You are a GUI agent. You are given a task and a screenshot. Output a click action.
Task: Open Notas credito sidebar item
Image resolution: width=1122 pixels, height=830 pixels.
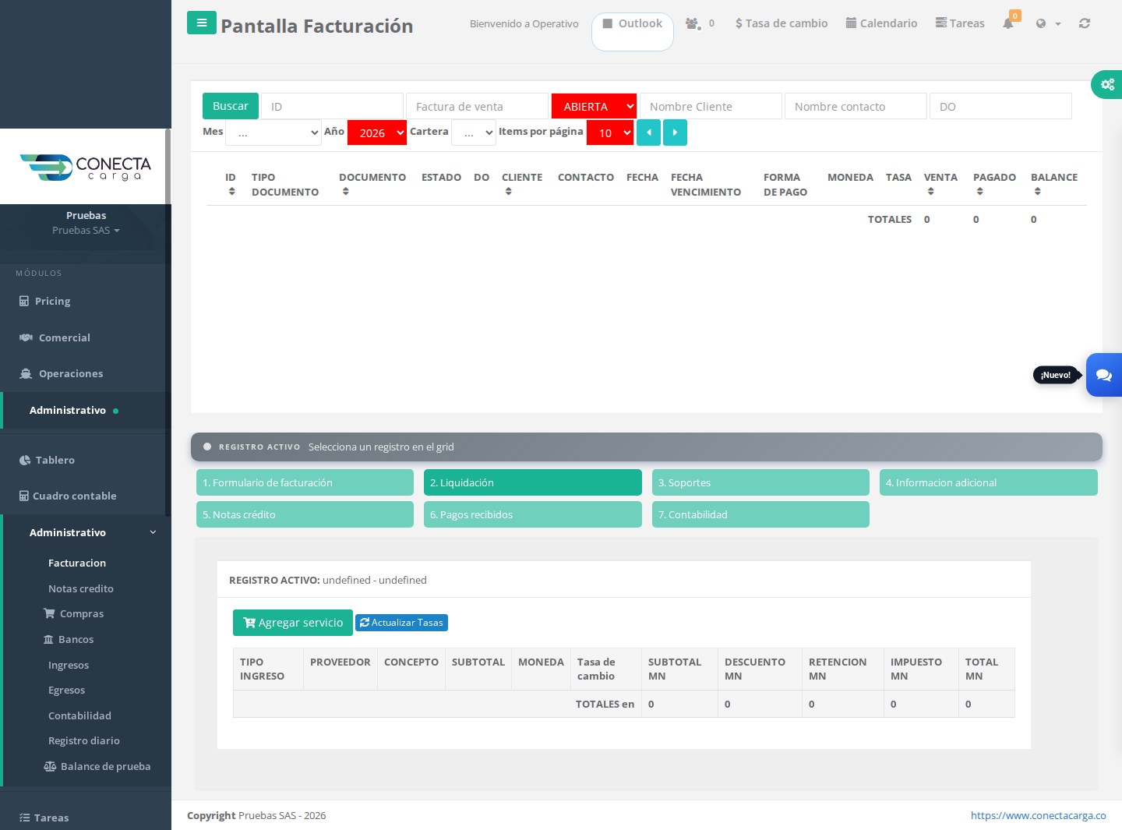click(81, 588)
